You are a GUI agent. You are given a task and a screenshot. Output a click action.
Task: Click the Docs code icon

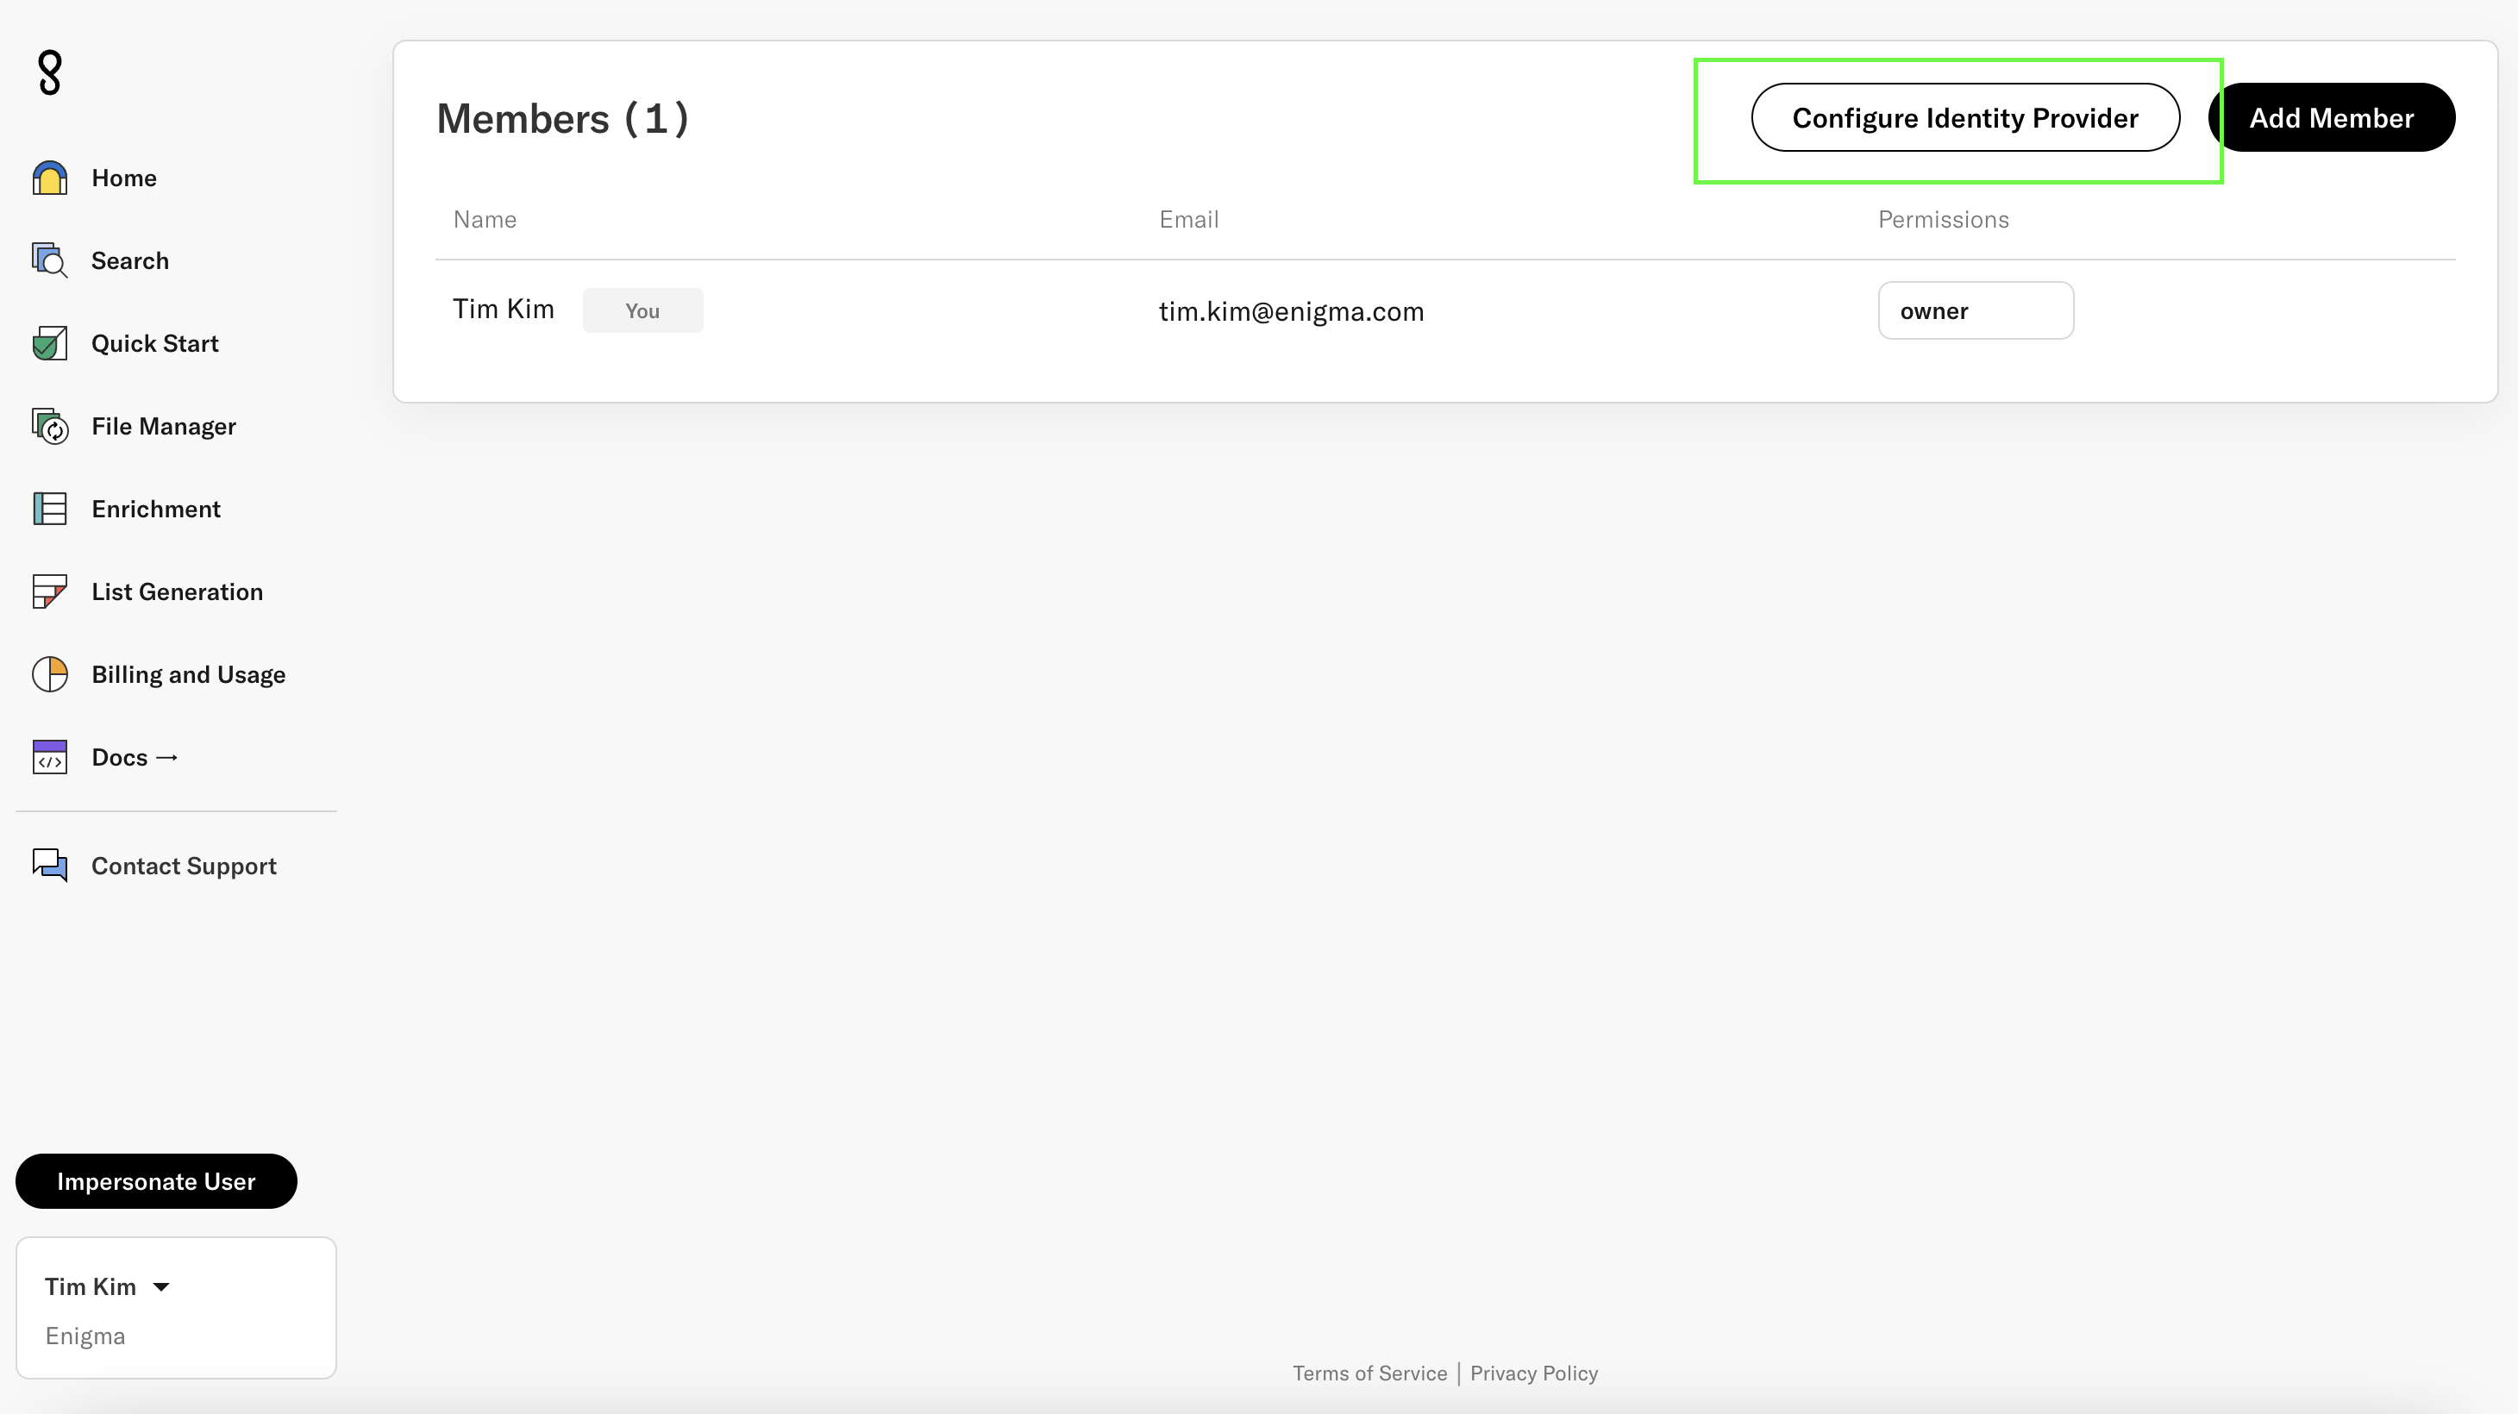pyautogui.click(x=50, y=756)
